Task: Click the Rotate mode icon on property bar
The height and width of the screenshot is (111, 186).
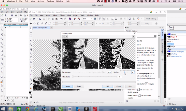Action: 34,23
